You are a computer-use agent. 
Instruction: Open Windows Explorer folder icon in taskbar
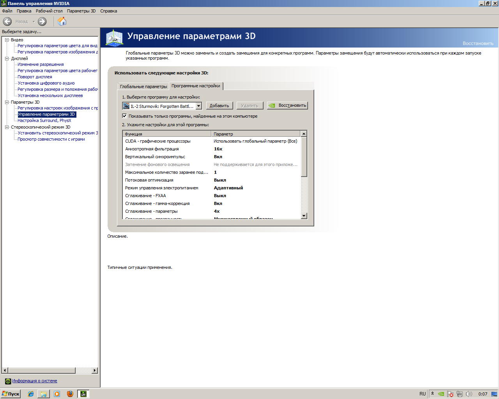click(x=44, y=394)
